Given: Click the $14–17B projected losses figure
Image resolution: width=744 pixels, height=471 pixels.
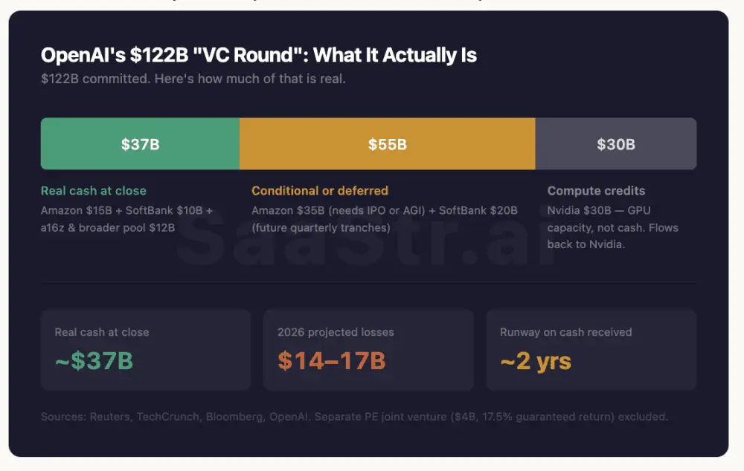Looking at the screenshot, I should coord(331,361).
